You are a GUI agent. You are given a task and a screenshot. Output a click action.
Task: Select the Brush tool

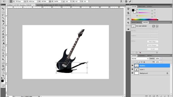[x=3, y=31]
